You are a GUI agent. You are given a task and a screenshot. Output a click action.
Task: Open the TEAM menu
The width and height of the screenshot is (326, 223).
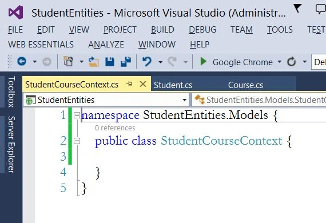[x=241, y=30]
